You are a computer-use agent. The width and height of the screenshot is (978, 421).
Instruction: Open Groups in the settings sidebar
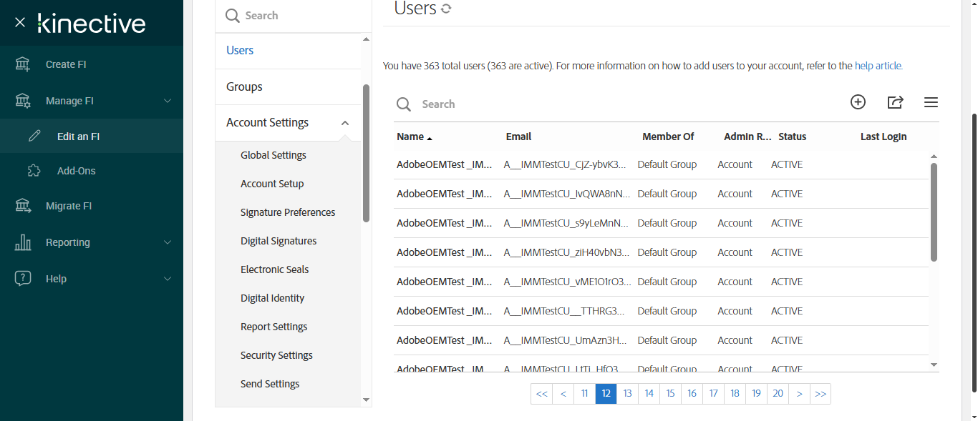pyautogui.click(x=244, y=86)
